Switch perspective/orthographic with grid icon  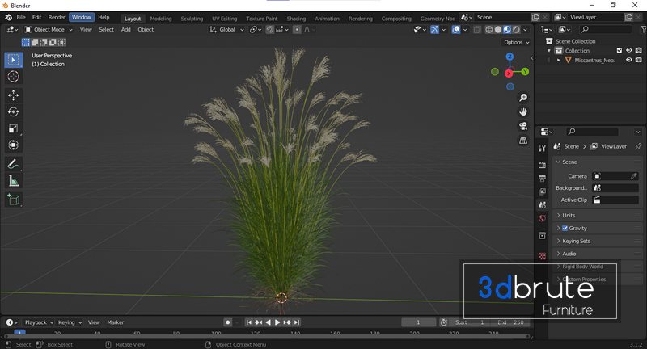click(x=523, y=141)
